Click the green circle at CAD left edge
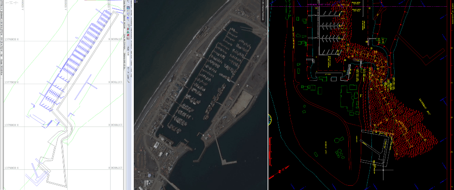 (270, 119)
